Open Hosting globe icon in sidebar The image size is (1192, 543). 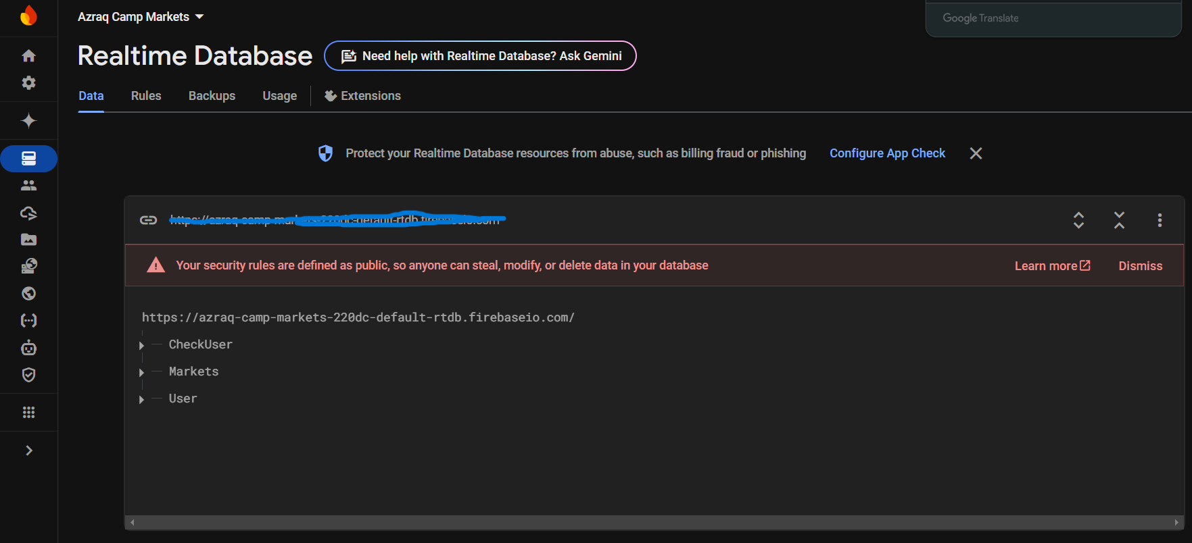[28, 294]
